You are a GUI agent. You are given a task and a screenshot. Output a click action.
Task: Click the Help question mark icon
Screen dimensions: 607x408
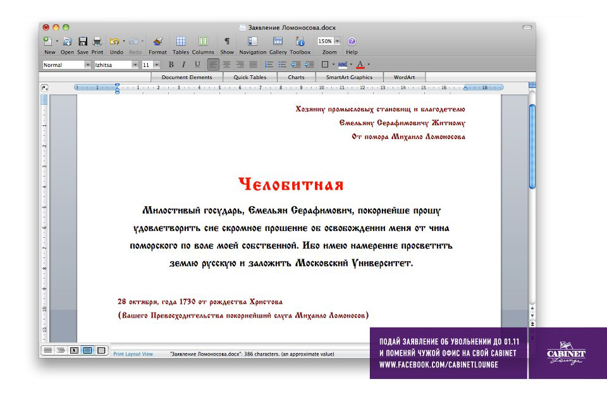pyautogui.click(x=352, y=41)
